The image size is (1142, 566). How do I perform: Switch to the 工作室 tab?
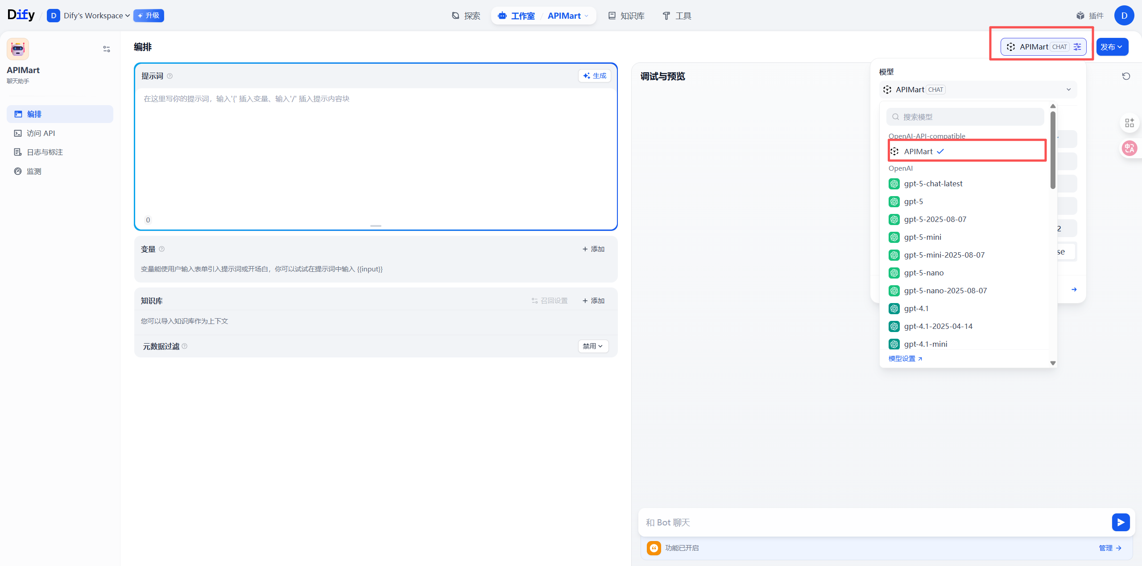(x=522, y=16)
